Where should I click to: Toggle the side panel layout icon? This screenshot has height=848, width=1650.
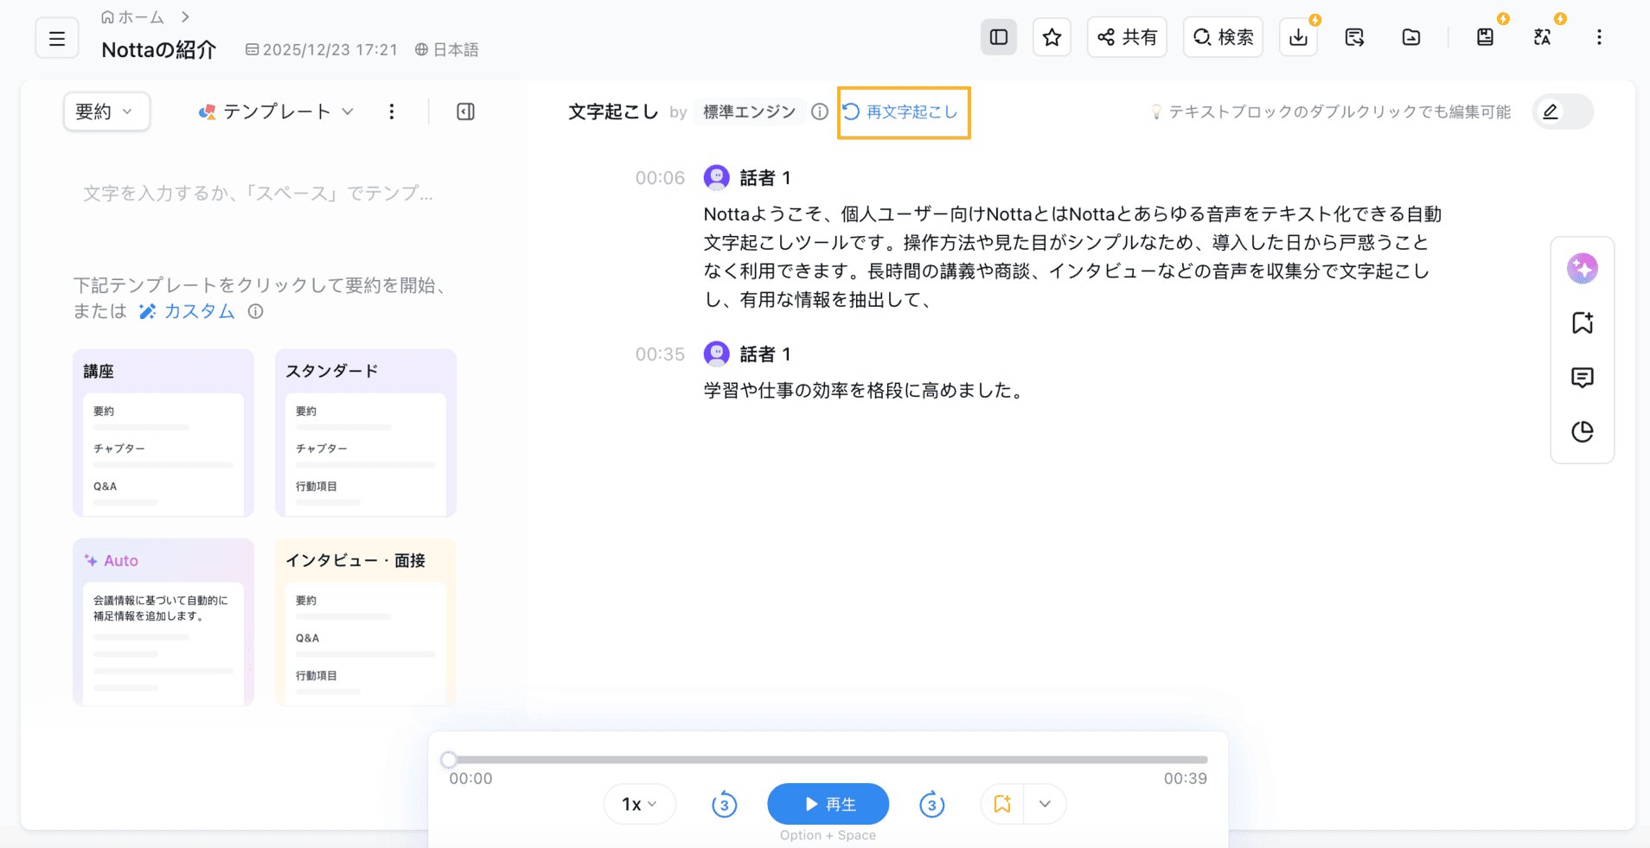(x=999, y=37)
